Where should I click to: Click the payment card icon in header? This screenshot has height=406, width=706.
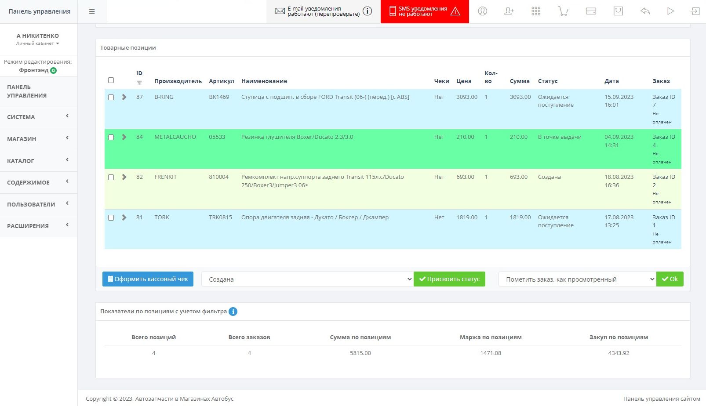[591, 11]
